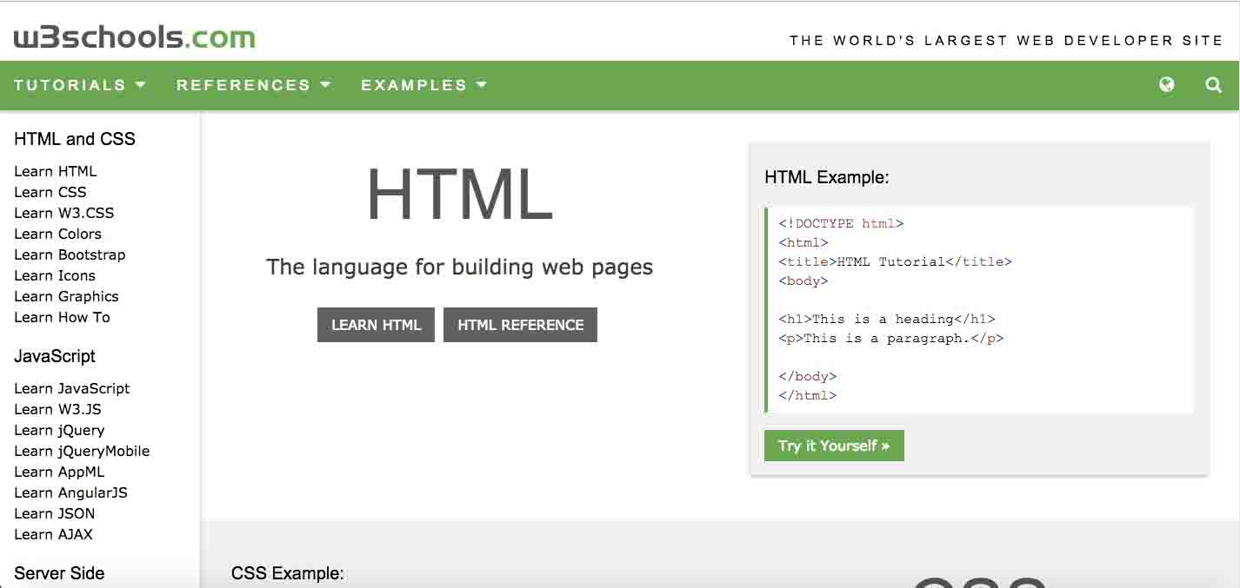
Task: Click 'The language for building web pages' text
Action: 459,267
